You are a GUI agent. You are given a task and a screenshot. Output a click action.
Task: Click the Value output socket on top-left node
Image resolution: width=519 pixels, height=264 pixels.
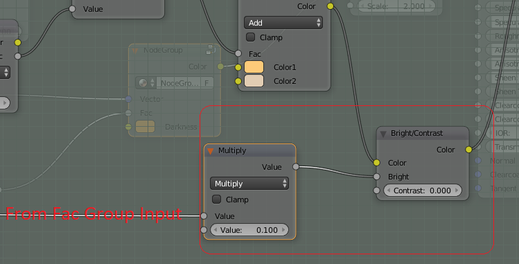[x=72, y=9]
